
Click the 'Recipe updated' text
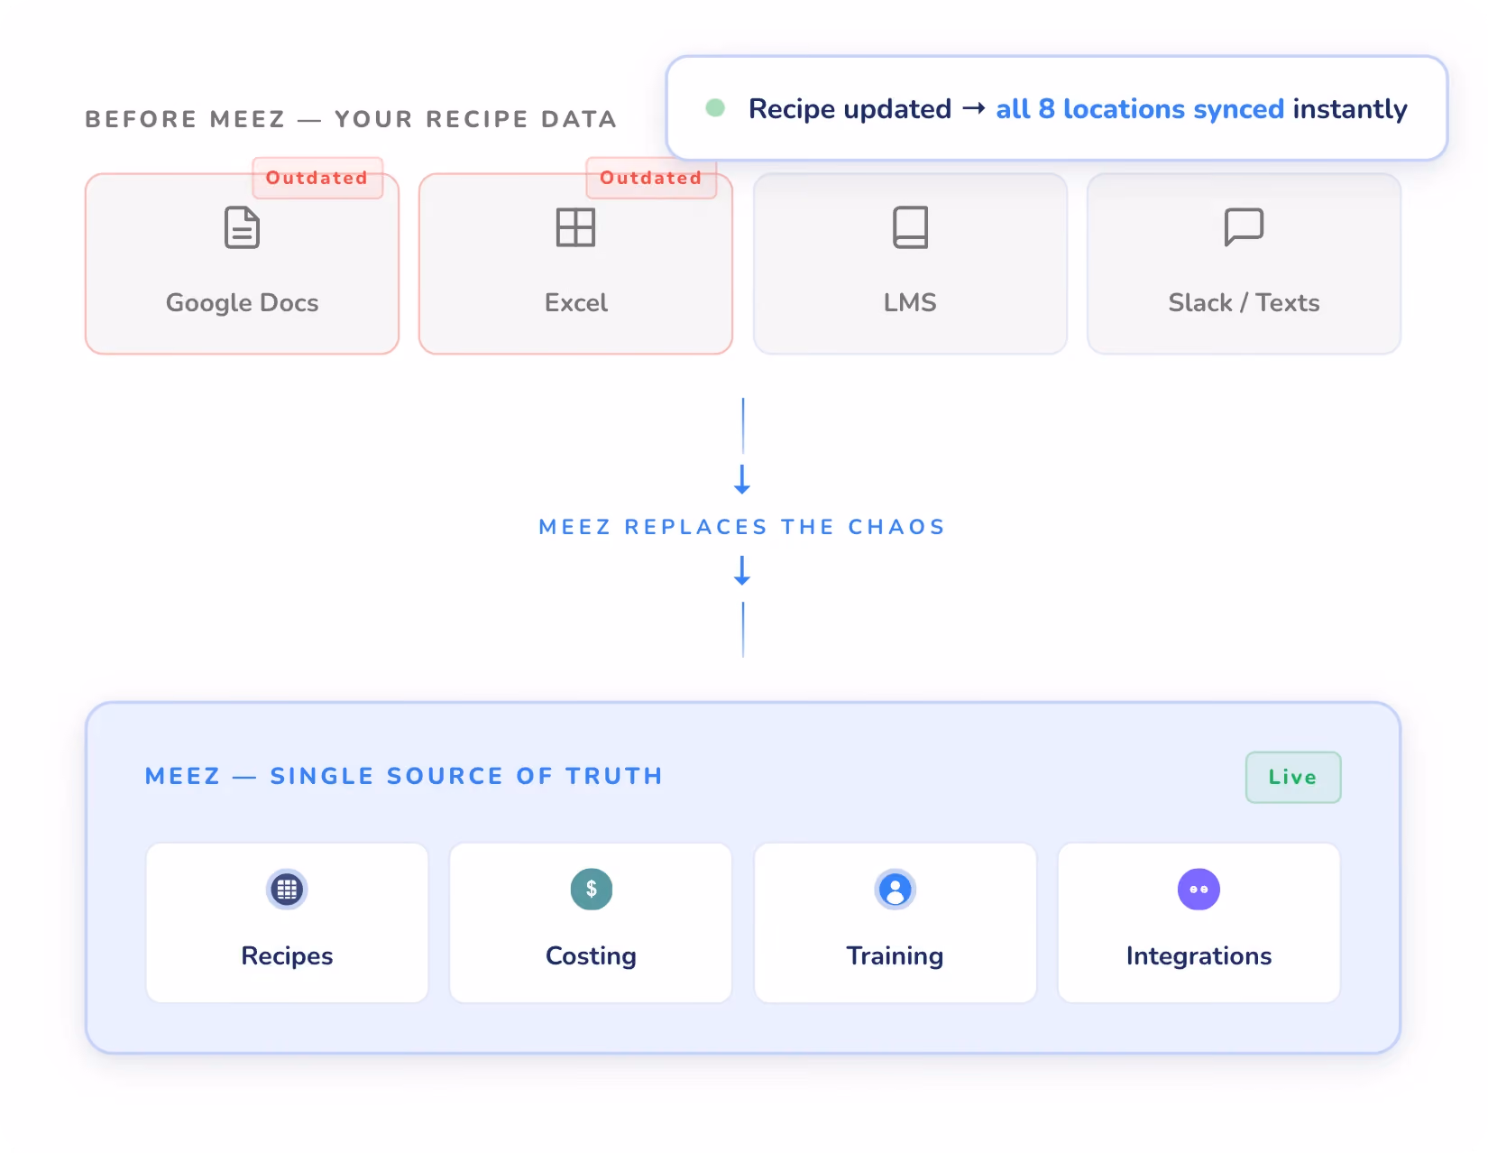850,109
